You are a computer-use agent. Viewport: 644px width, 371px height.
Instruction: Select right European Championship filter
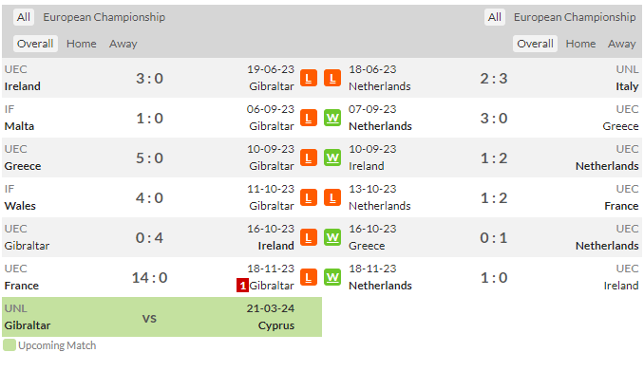coord(575,17)
